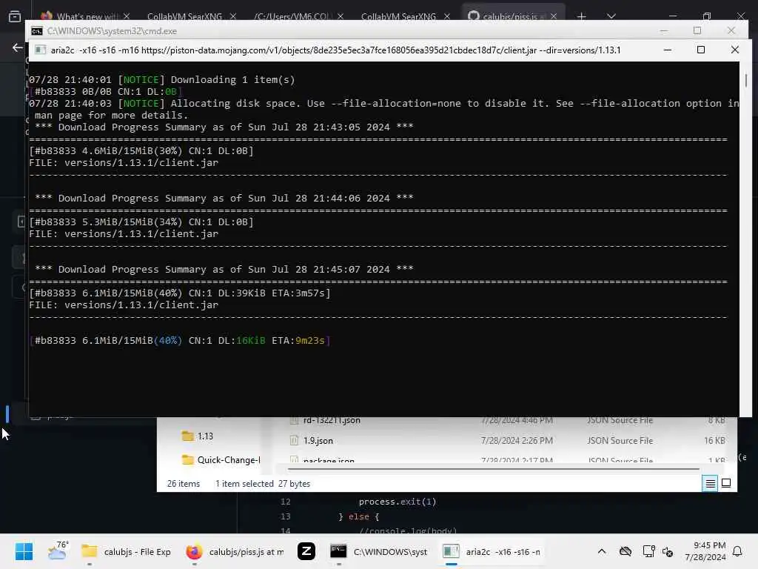Image resolution: width=758 pixels, height=569 pixels.
Task: Open the Windows Start menu
Action: pyautogui.click(x=24, y=551)
